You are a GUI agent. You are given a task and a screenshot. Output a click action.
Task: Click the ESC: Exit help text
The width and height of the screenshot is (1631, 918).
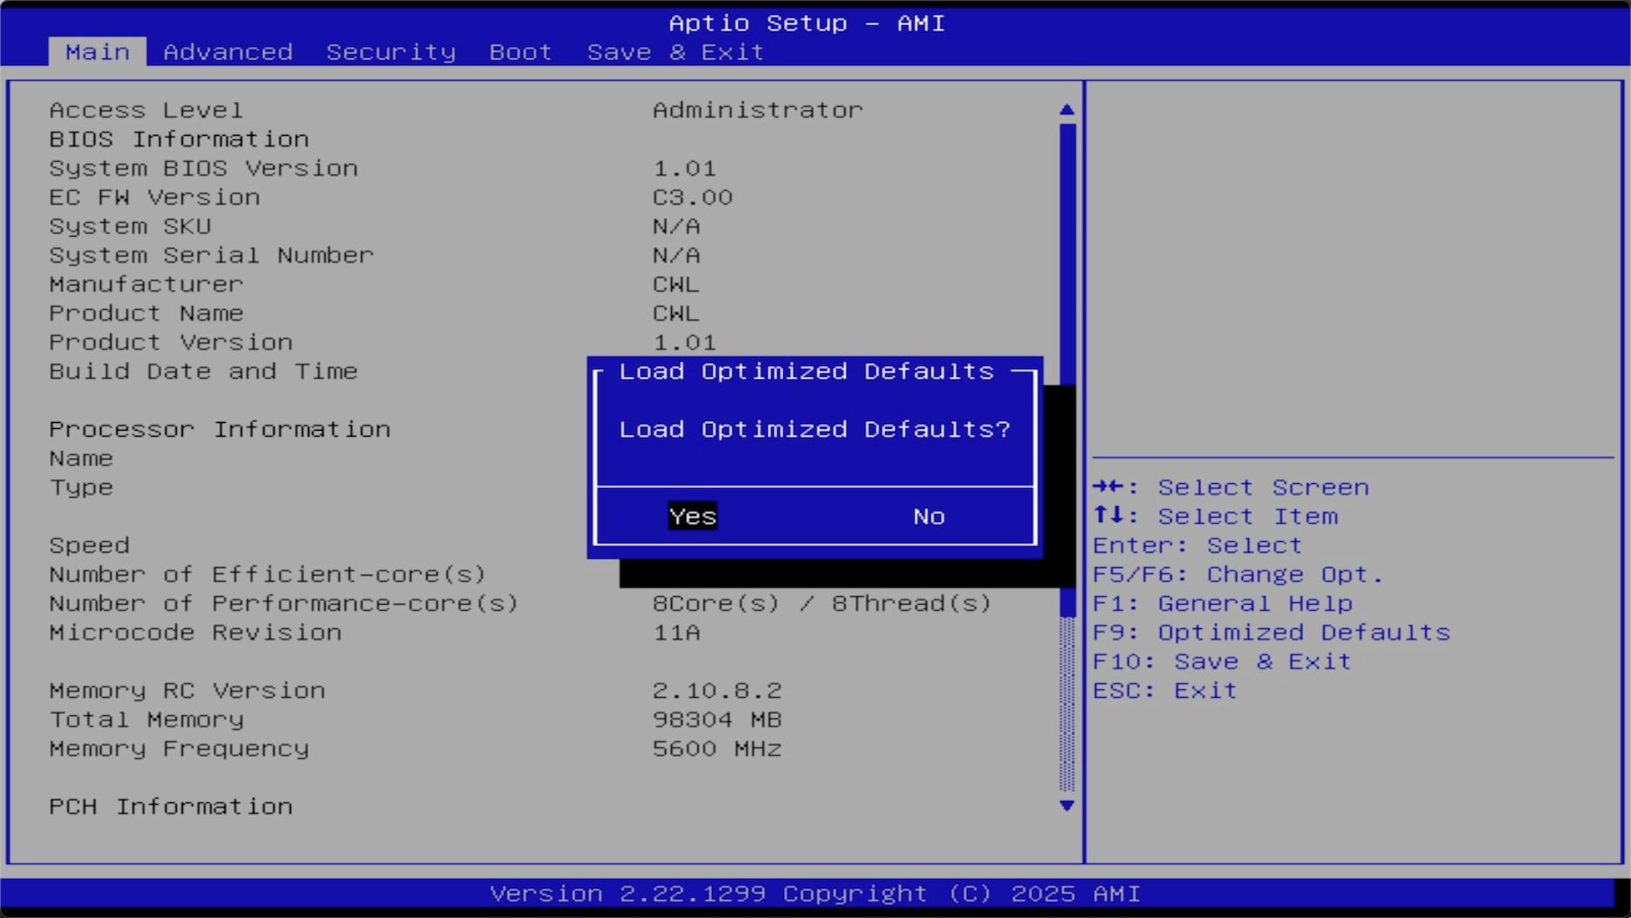pos(1165,691)
